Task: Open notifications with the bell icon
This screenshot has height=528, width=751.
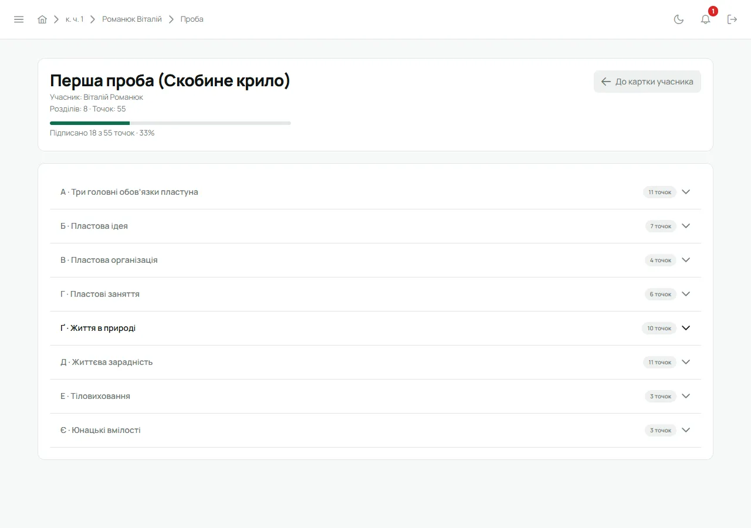Action: (706, 19)
